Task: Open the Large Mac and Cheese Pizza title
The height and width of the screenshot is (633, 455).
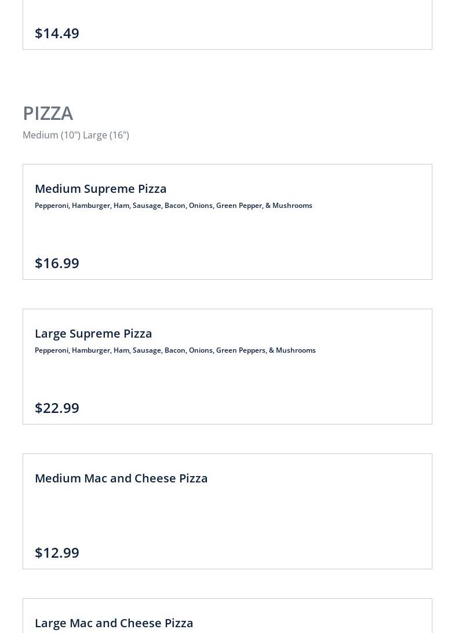Action: coord(114,623)
